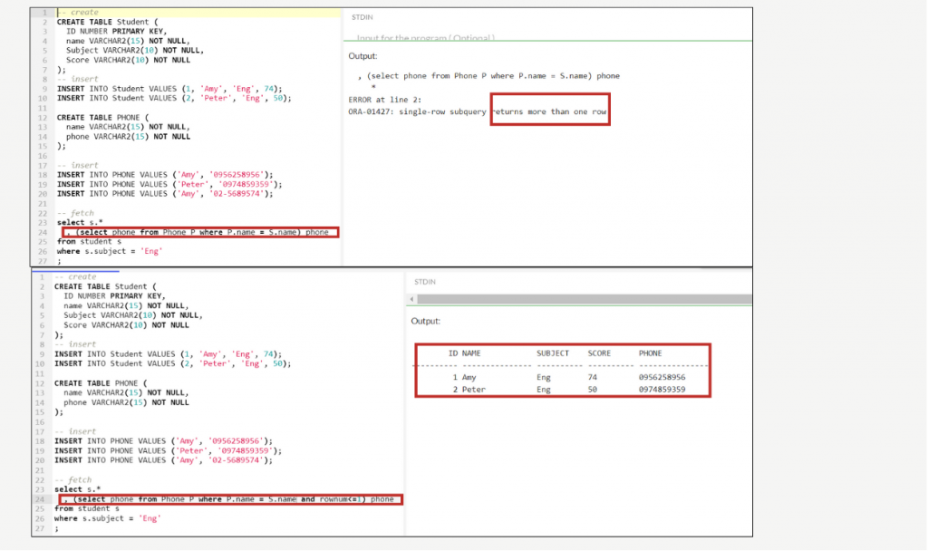Click the highlighted '-- create' line in the upper editor
The image size is (928, 551).
tap(198, 12)
